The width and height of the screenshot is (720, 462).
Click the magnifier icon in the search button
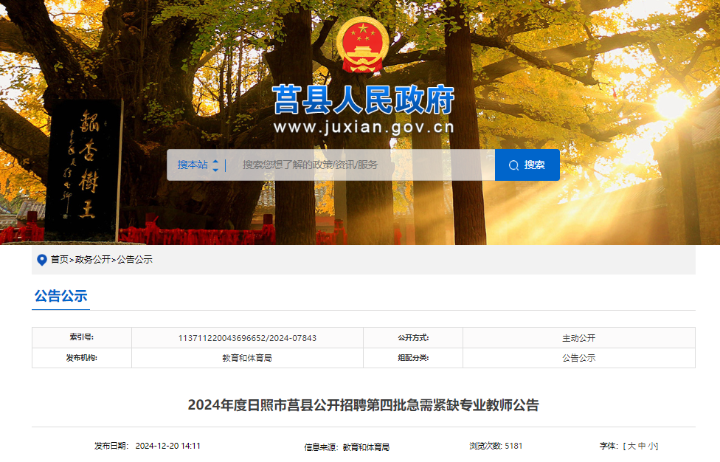pyautogui.click(x=513, y=165)
